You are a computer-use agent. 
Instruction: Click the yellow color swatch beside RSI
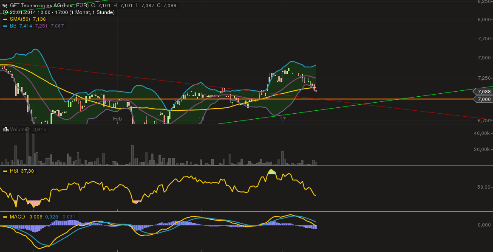(6, 171)
